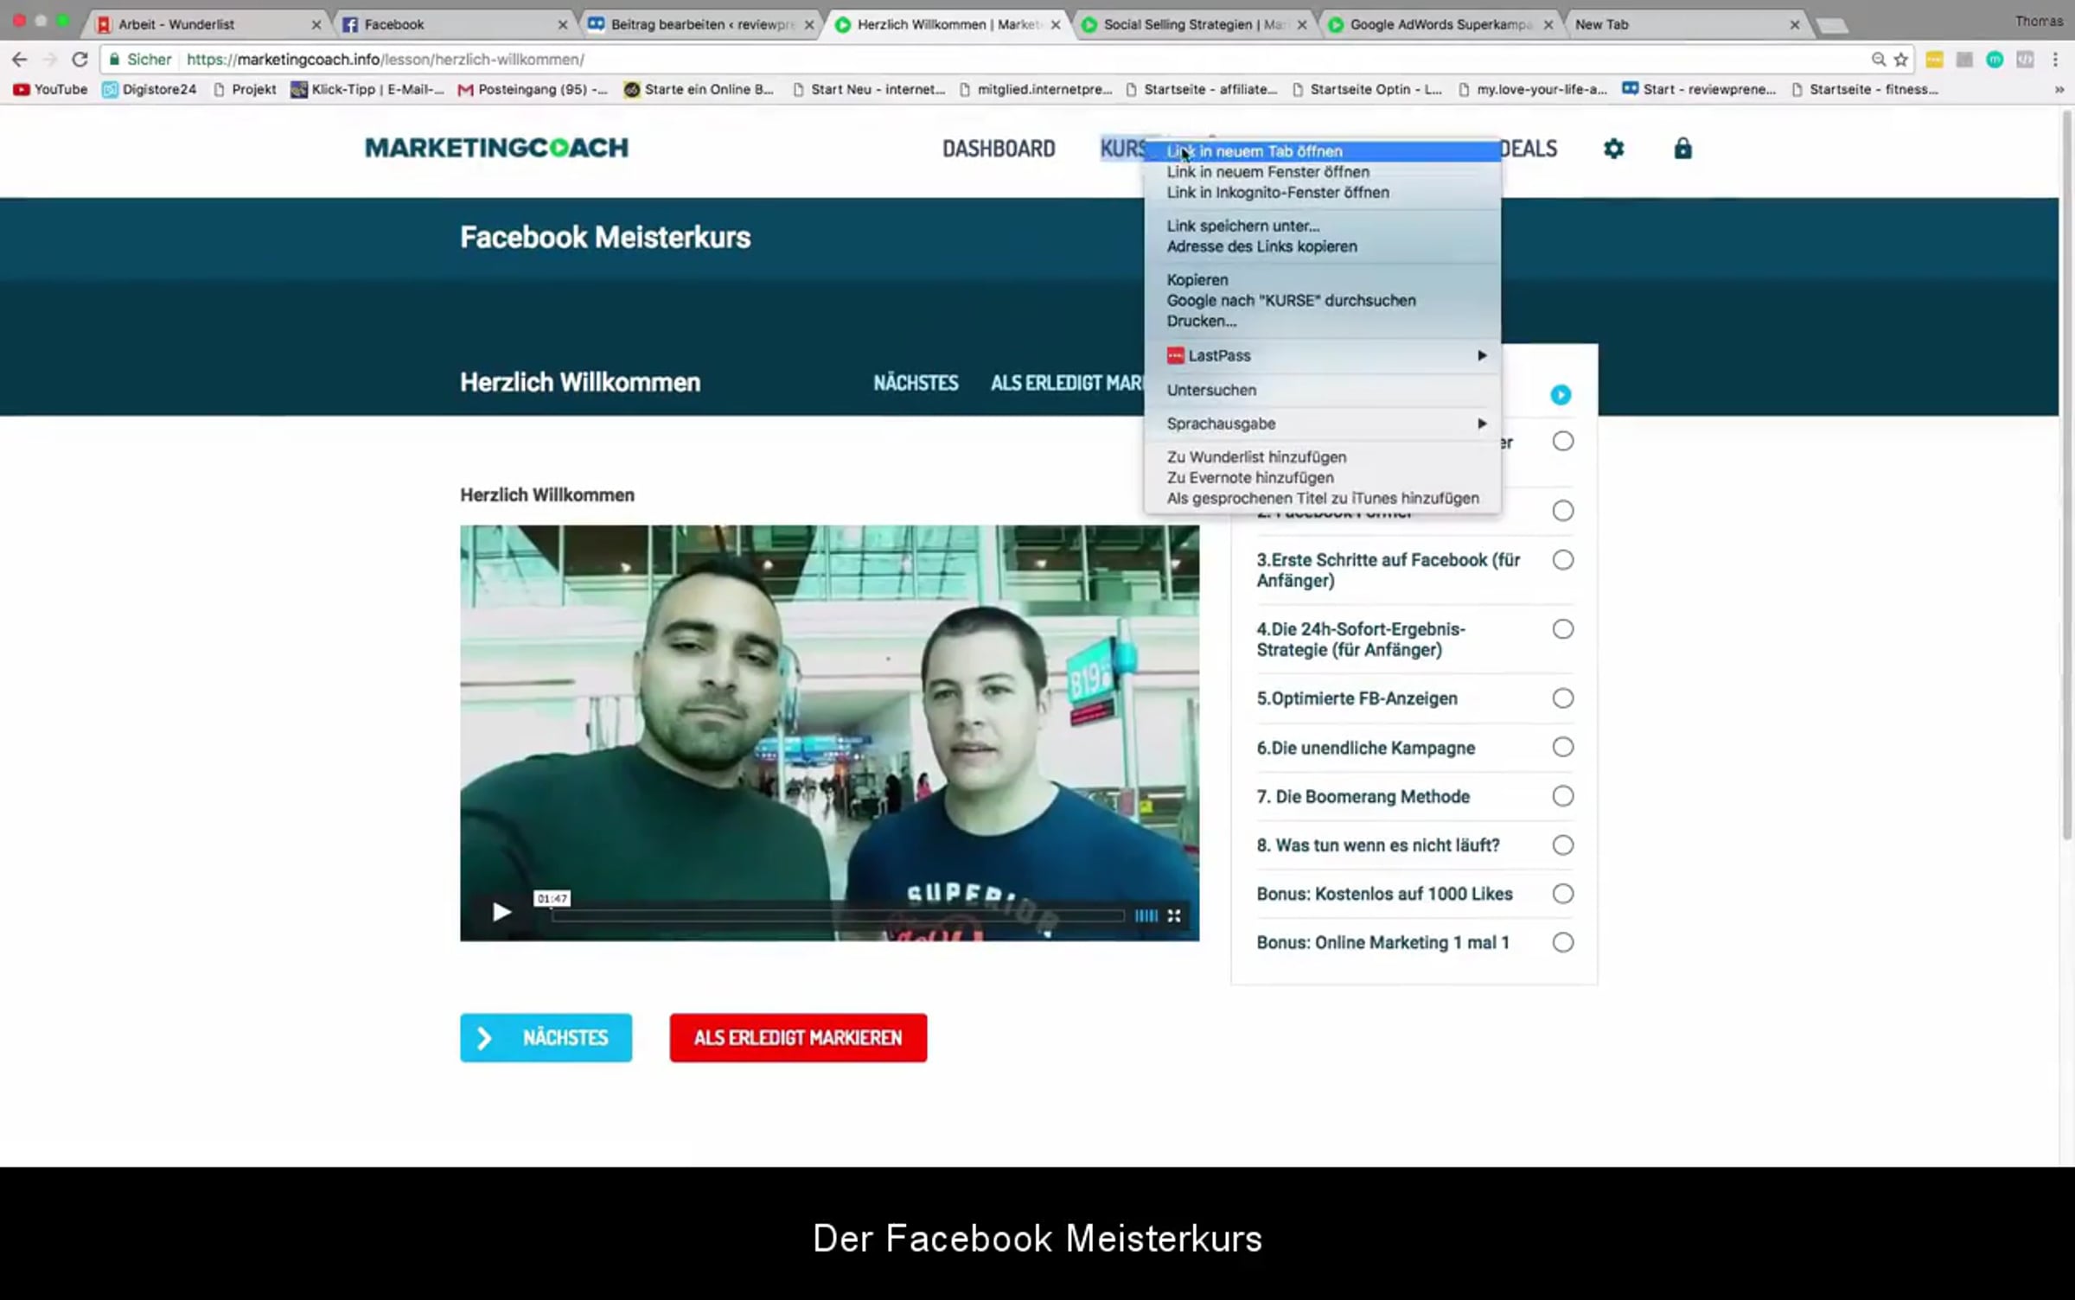Choose Adresse des Links kopieren
This screenshot has width=2075, height=1300.
tap(1323, 246)
